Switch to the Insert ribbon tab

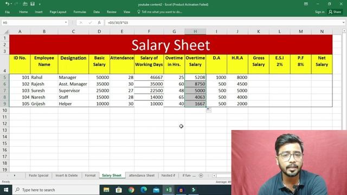coord(38,12)
